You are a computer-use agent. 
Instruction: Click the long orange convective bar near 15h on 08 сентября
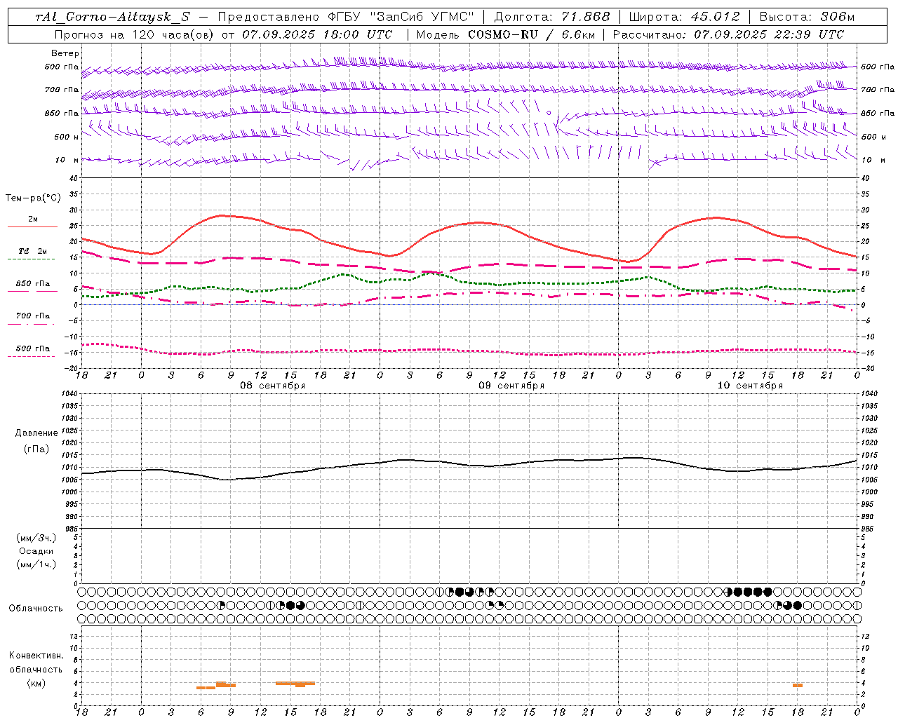[x=295, y=683]
